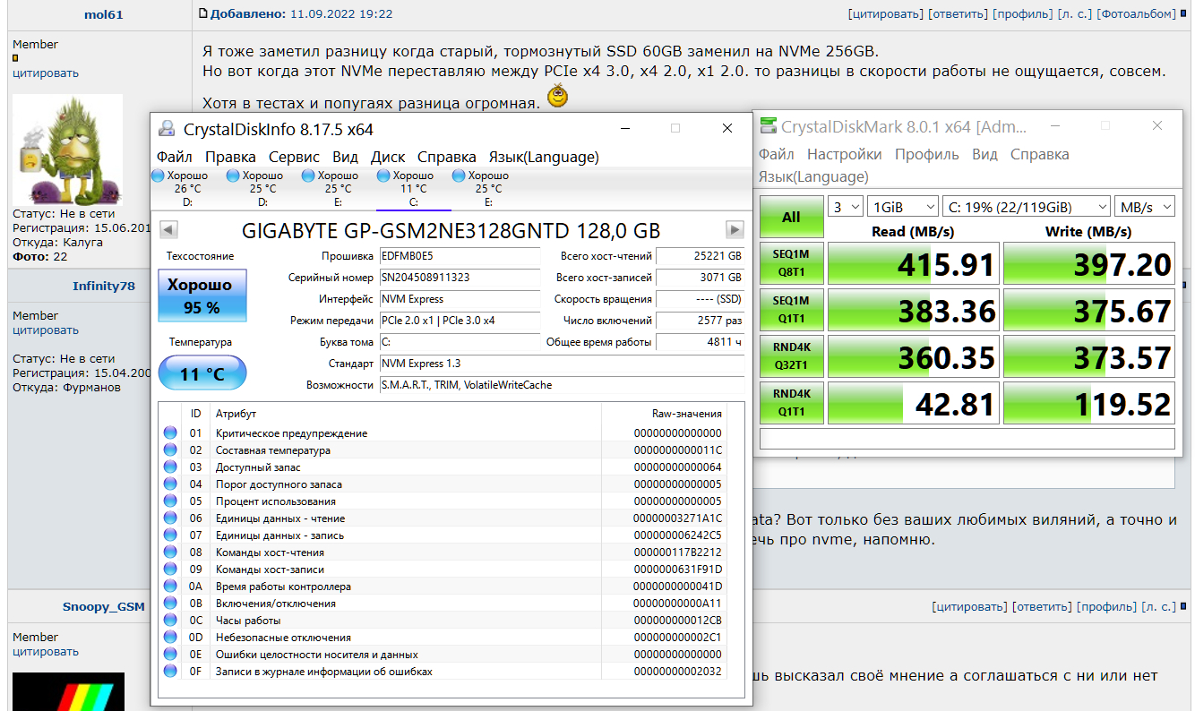Click the Хорошо 95 % health status button
The height and width of the screenshot is (711, 1195).
202,296
